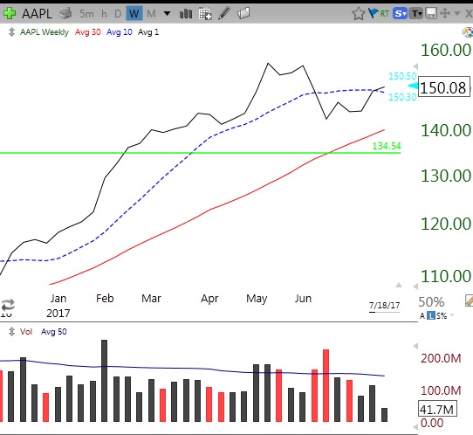Click the bar chart style icon
The height and width of the screenshot is (435, 473).
coord(186,14)
